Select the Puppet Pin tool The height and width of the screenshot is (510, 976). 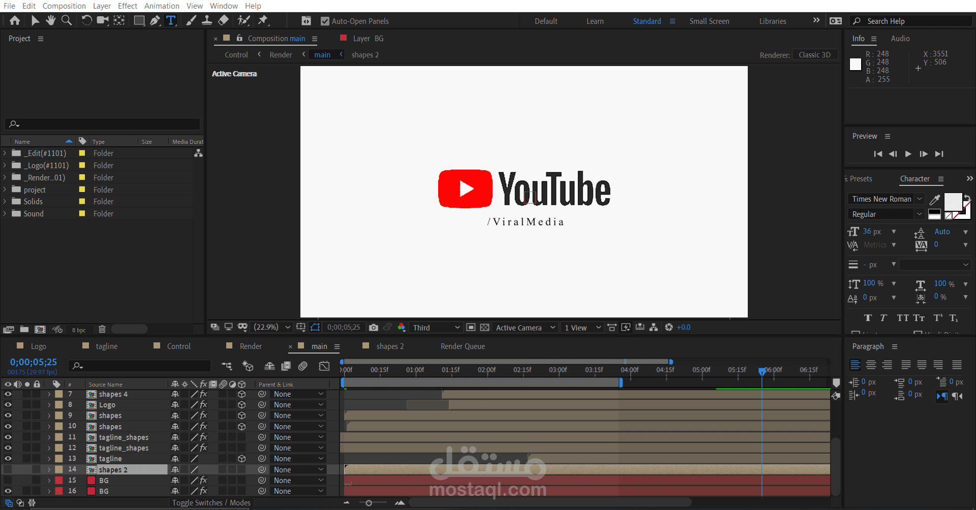point(263,21)
